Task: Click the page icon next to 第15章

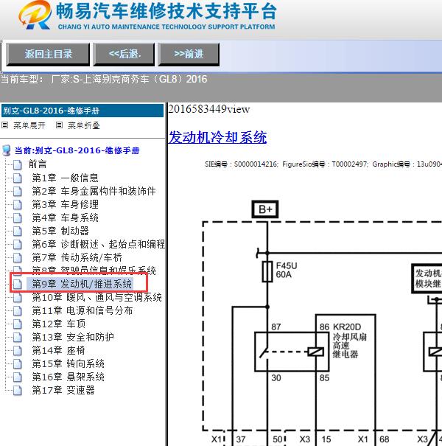Action: pyautogui.click(x=18, y=363)
